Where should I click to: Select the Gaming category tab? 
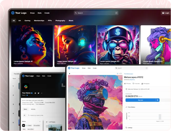[27, 21]
